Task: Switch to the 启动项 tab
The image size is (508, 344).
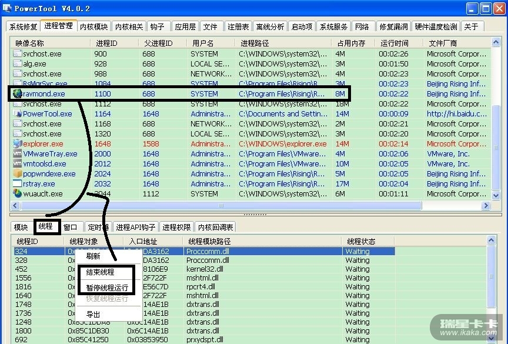Action: click(x=302, y=26)
